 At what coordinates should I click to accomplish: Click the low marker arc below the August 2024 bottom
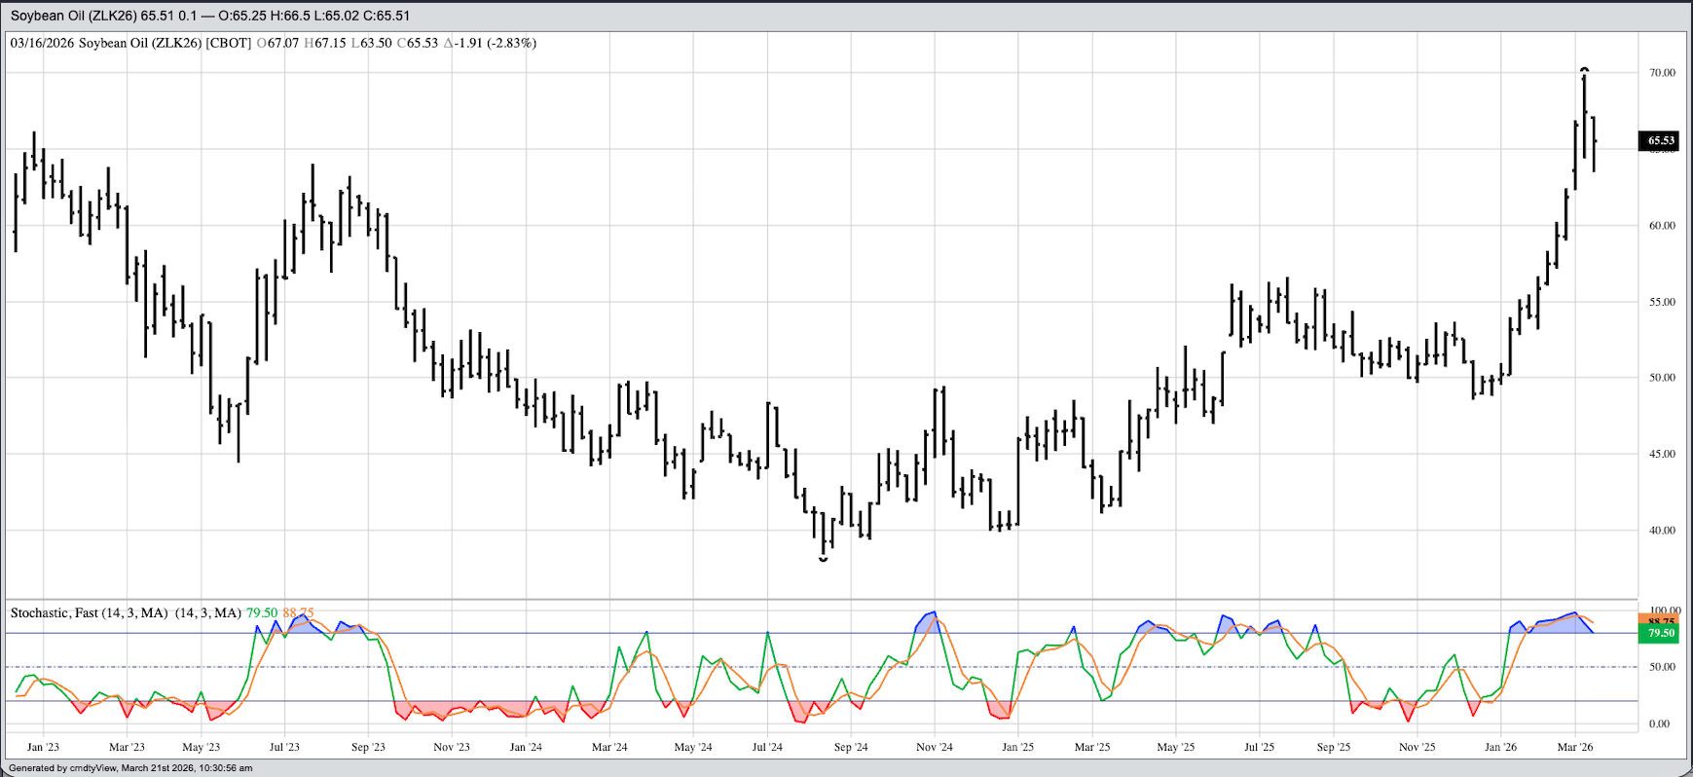point(824,560)
